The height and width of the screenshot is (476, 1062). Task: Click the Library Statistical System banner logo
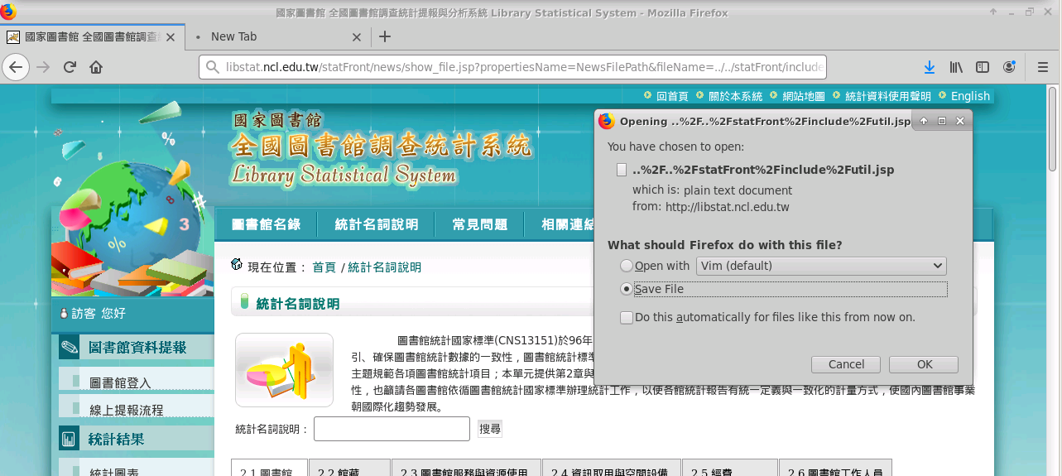pyautogui.click(x=382, y=149)
